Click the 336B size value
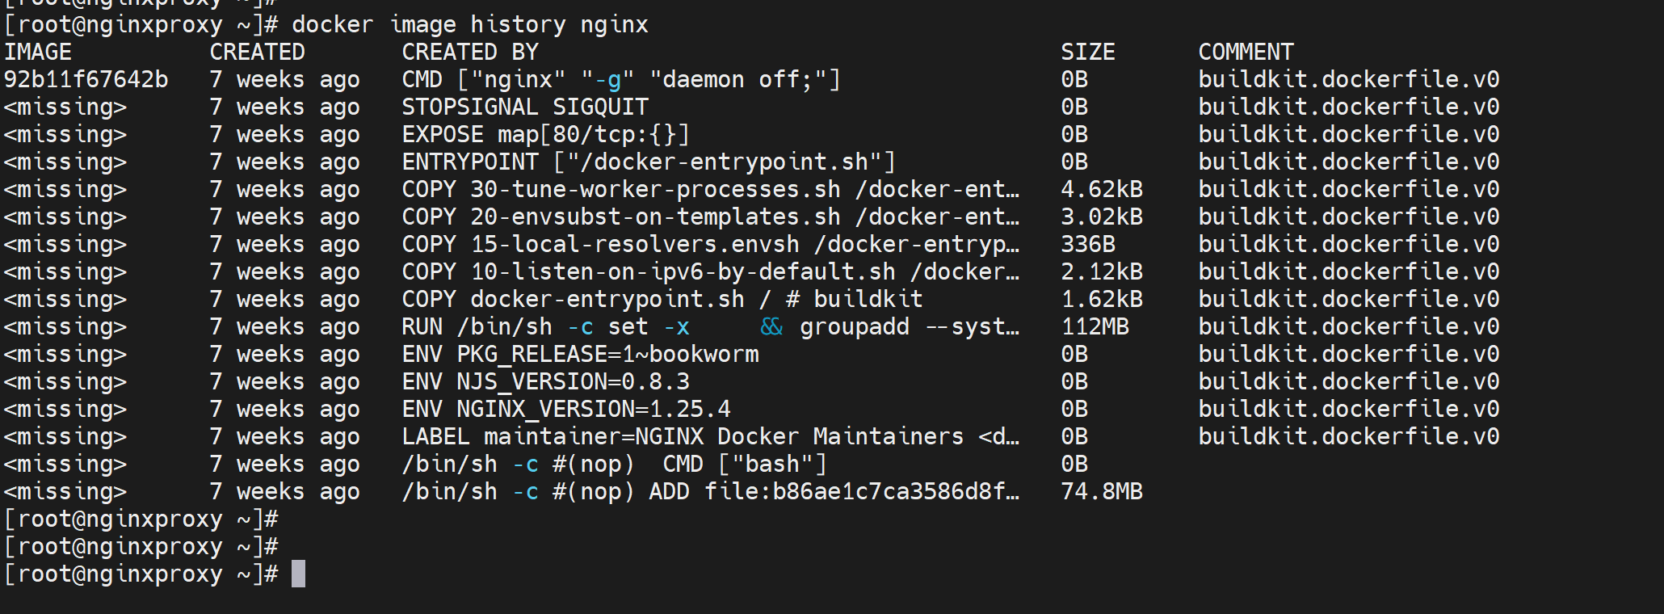The height and width of the screenshot is (614, 1664). (1087, 244)
